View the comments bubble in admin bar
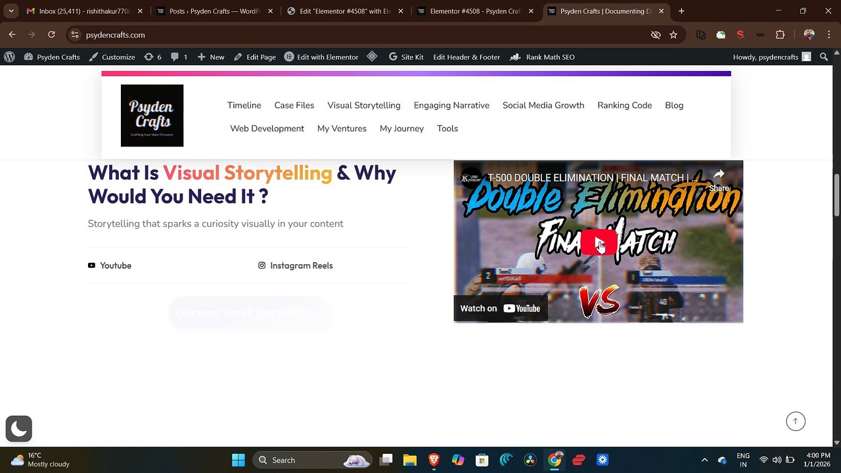Screen dimensions: 841x473 pyautogui.click(x=179, y=57)
